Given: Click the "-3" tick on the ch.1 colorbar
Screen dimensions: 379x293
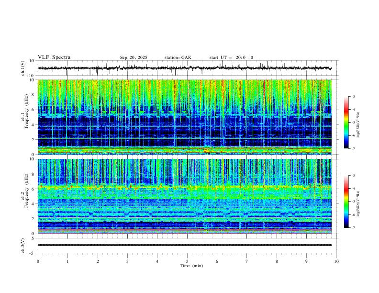Looking at the screenshot, I should point(353,96).
